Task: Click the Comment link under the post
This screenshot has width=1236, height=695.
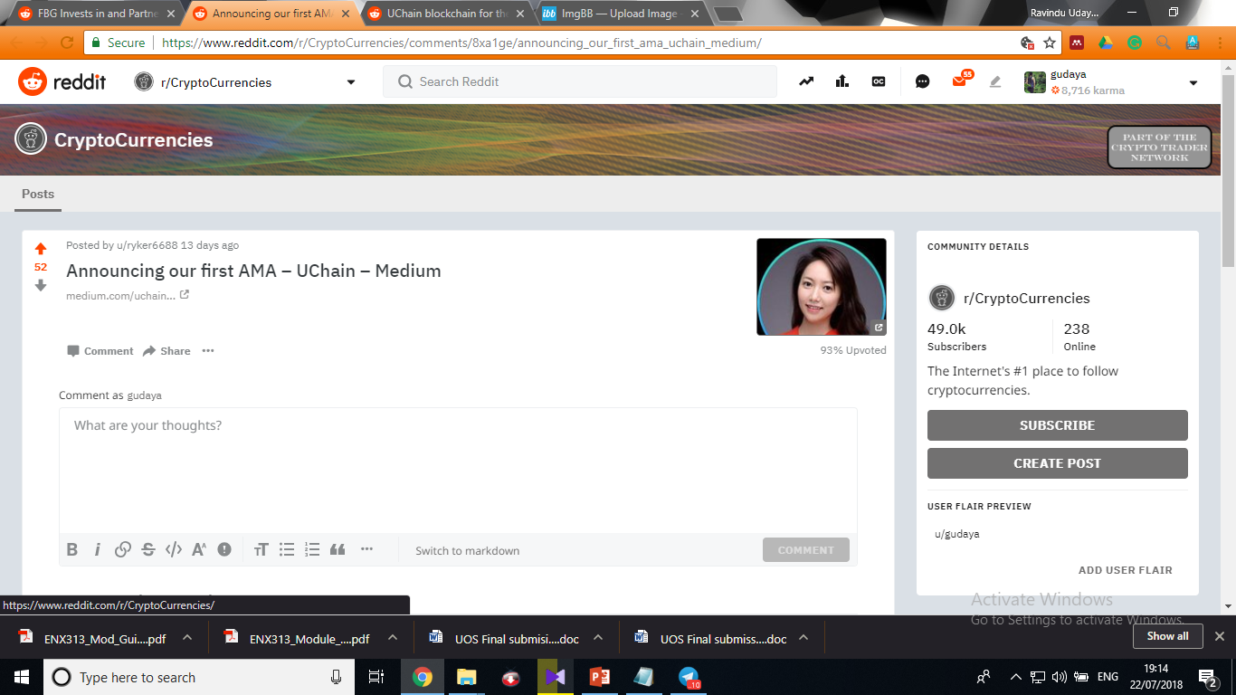Action: tap(100, 351)
